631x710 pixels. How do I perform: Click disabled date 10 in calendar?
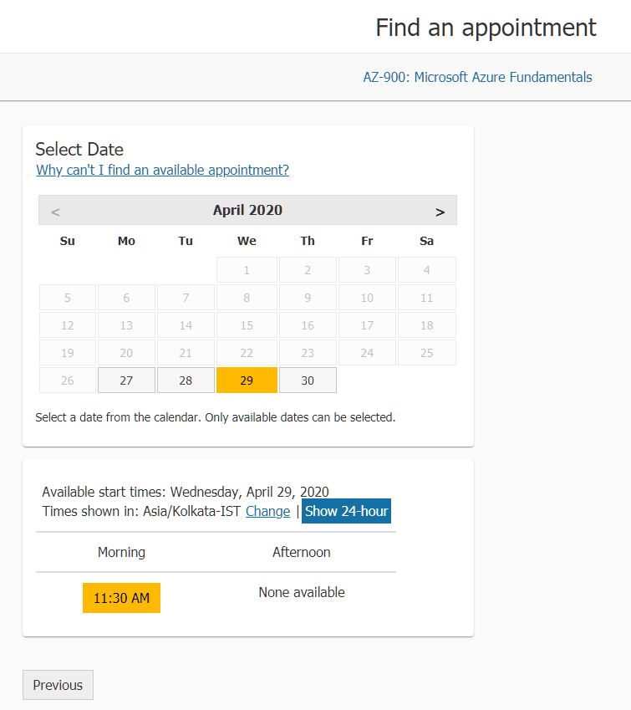pyautogui.click(x=367, y=298)
